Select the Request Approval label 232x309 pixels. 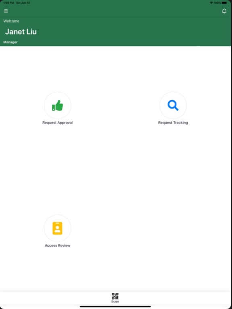click(x=58, y=123)
